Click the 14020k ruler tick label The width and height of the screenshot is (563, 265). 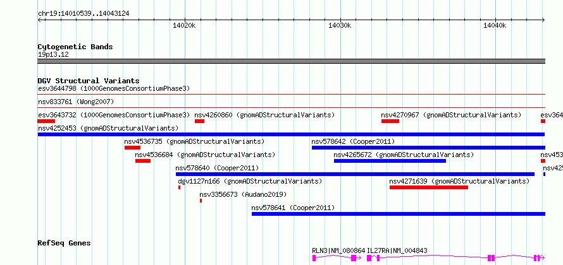[x=184, y=25]
